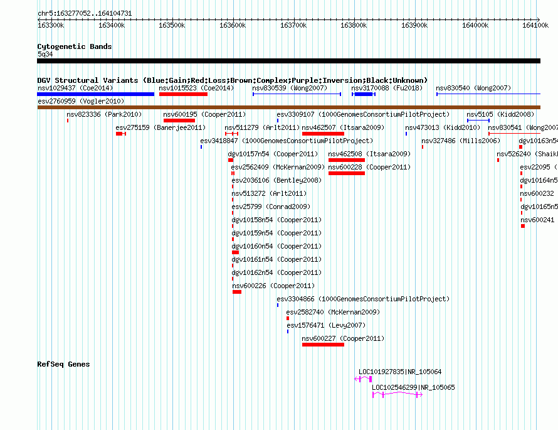Select the Cytogenetic Bands track title
This screenshot has height=430, width=558.
75,46
